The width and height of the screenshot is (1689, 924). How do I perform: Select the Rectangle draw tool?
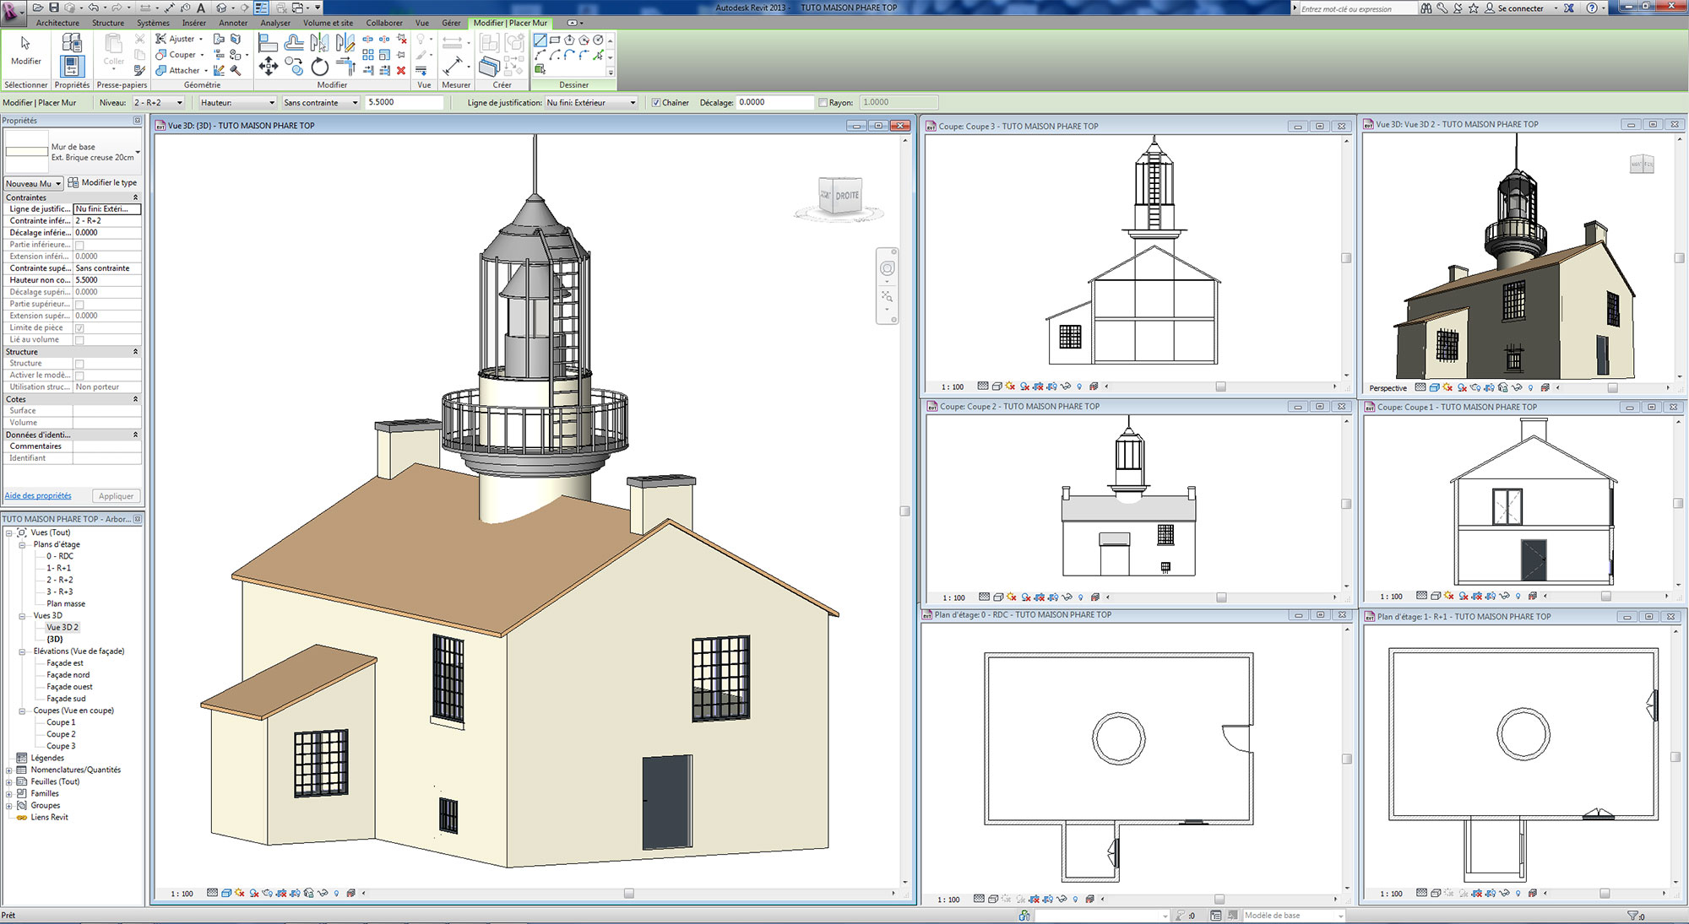(555, 40)
